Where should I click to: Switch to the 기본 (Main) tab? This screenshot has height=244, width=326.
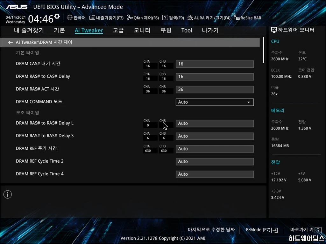59,30
